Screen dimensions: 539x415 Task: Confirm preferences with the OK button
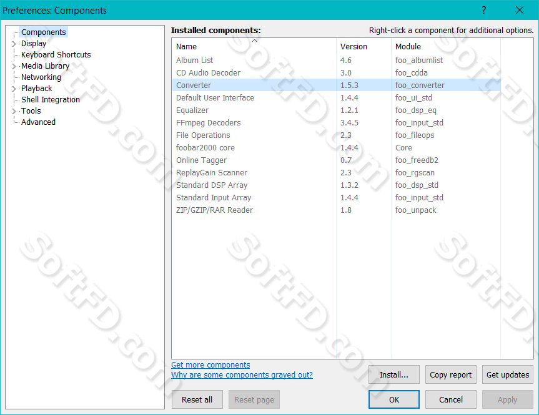394,399
